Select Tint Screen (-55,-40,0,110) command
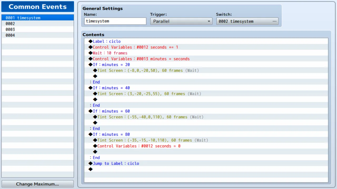This screenshot has height=189, width=337. click(206, 117)
